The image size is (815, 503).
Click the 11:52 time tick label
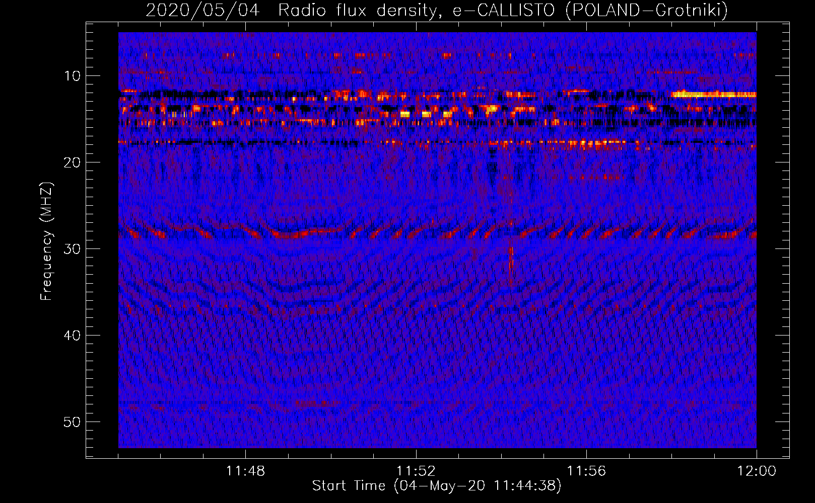[416, 471]
